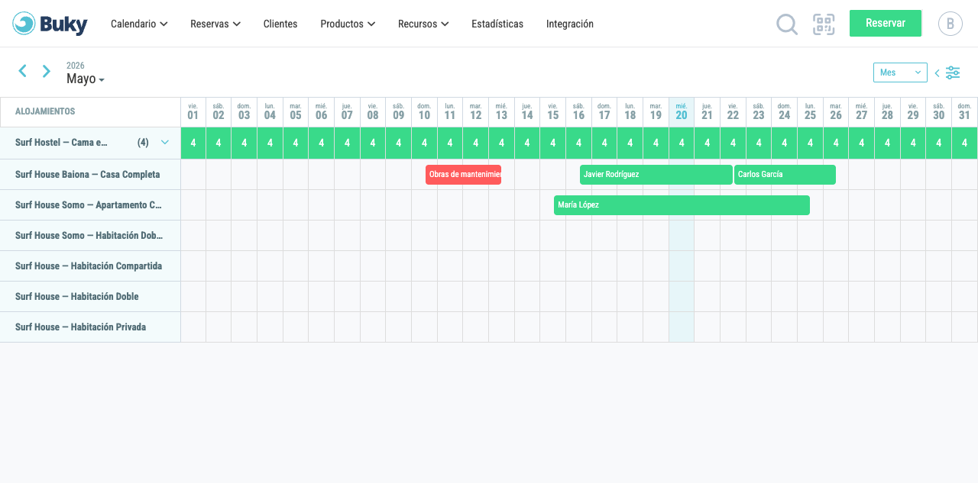Click the Reservar button
The width and height of the screenshot is (978, 483).
coord(886,23)
